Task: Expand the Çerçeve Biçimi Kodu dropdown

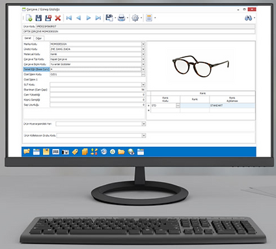Action: (143, 64)
